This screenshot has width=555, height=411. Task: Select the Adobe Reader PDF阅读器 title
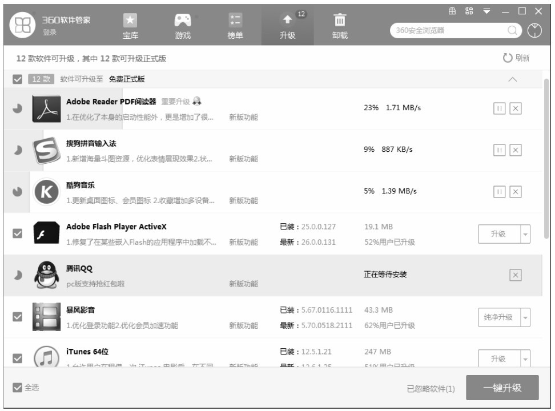[x=111, y=102]
